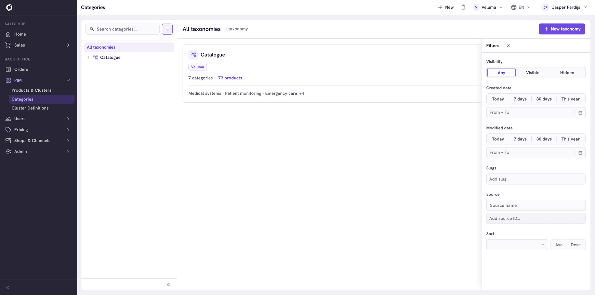Toggle the category filter icon button
Screen dimensions: 595x295
click(167, 29)
